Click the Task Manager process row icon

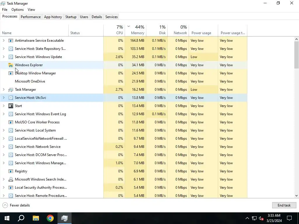tap(11, 90)
